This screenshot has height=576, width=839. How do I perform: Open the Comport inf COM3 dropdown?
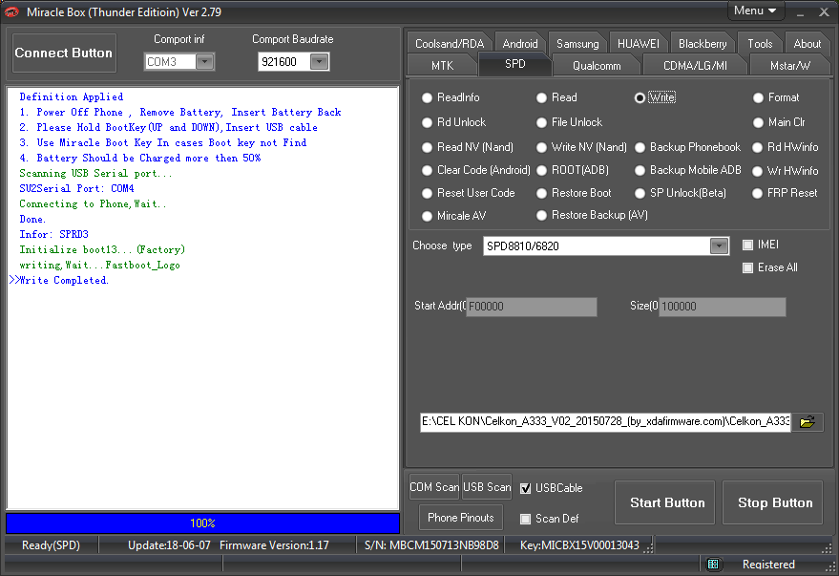tap(205, 61)
